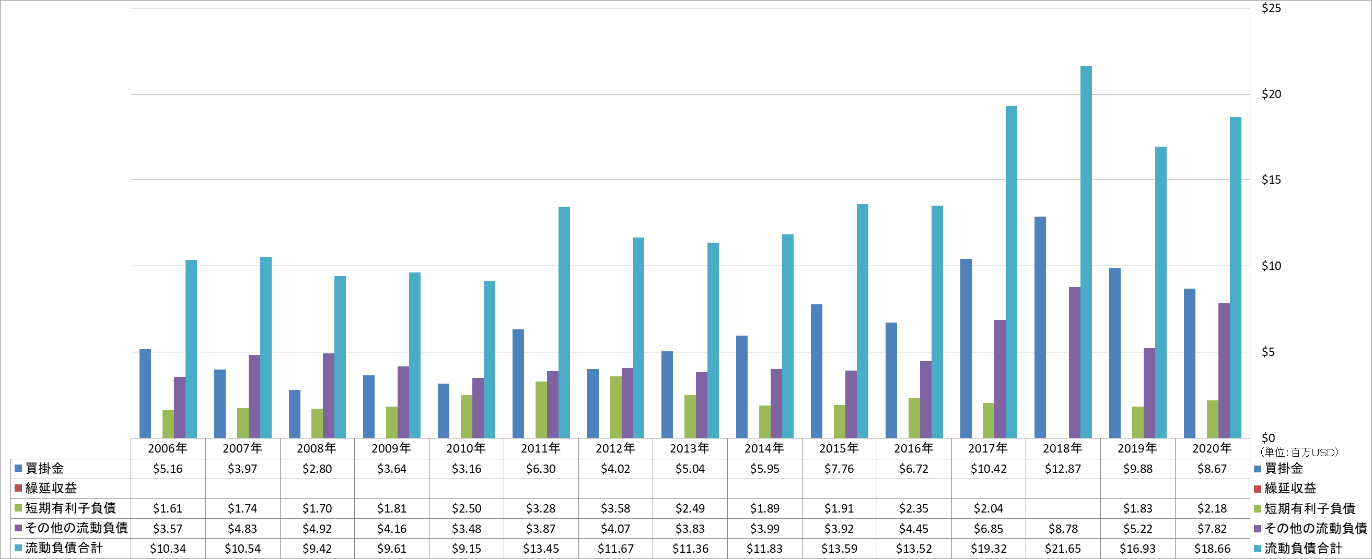Screen dimensions: 1372x559
Task: Click the $21.65 流動負債合計 cell for 2018
Action: [x=1063, y=549]
